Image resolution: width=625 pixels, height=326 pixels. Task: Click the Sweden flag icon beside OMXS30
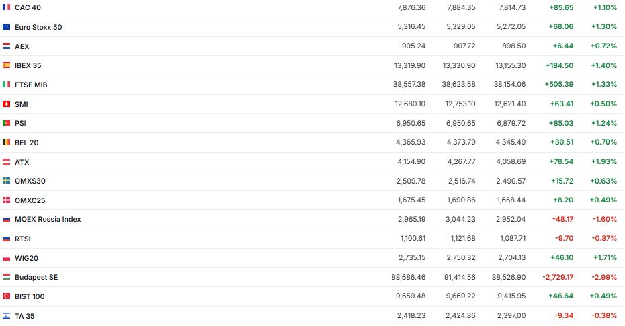pos(7,181)
